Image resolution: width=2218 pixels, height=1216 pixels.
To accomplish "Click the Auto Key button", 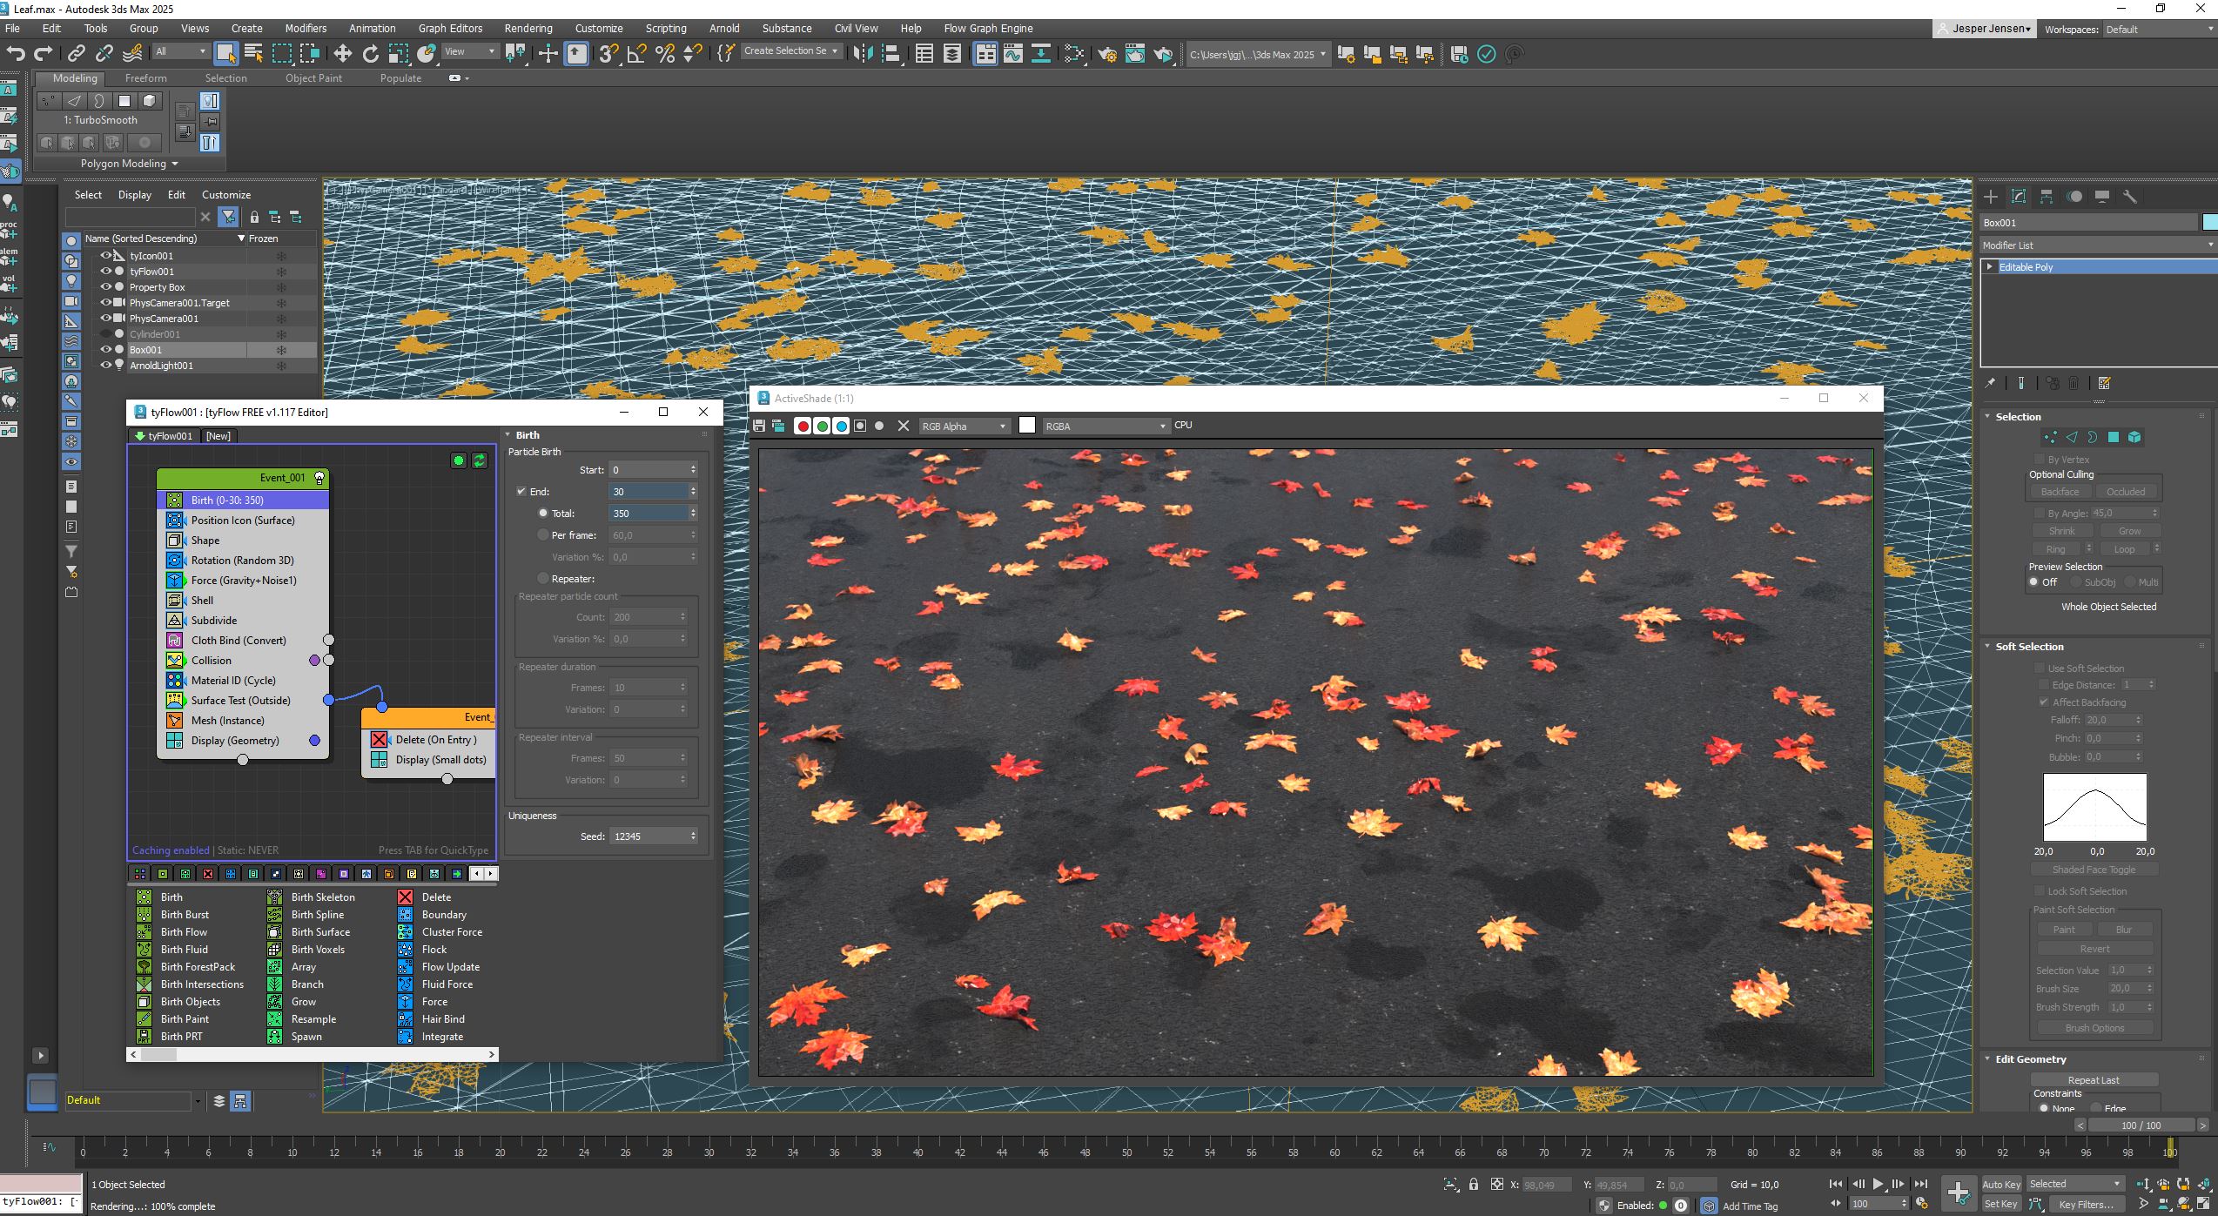I will [2000, 1184].
